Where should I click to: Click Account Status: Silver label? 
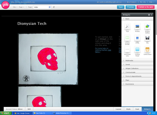14,109
